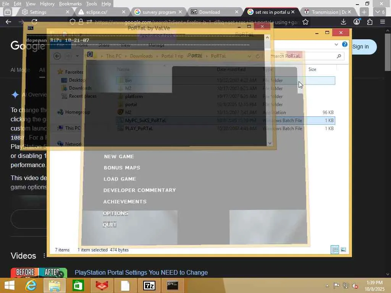391x293 pixels.
Task: Open Firefox File menu
Action: tap(5, 4)
